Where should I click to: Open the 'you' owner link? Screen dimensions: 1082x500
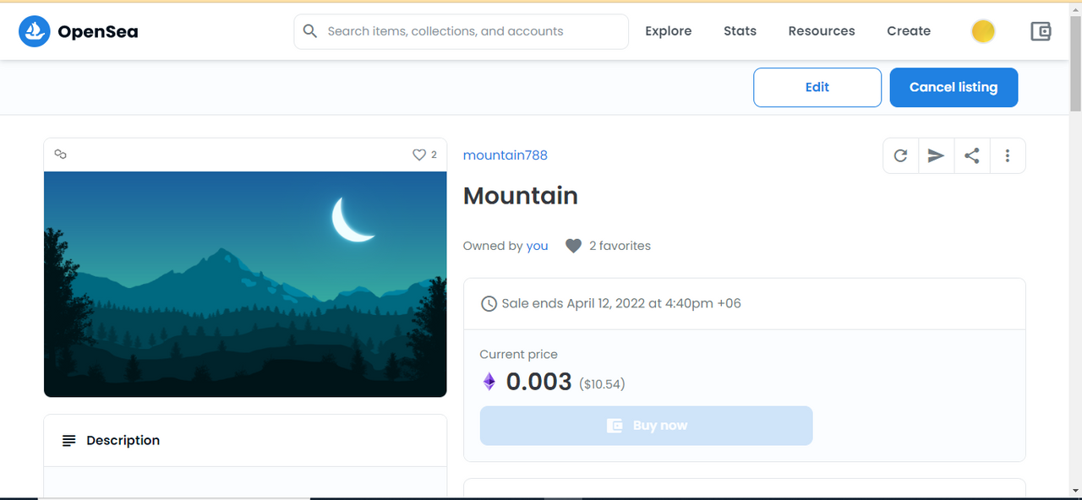[x=537, y=246]
